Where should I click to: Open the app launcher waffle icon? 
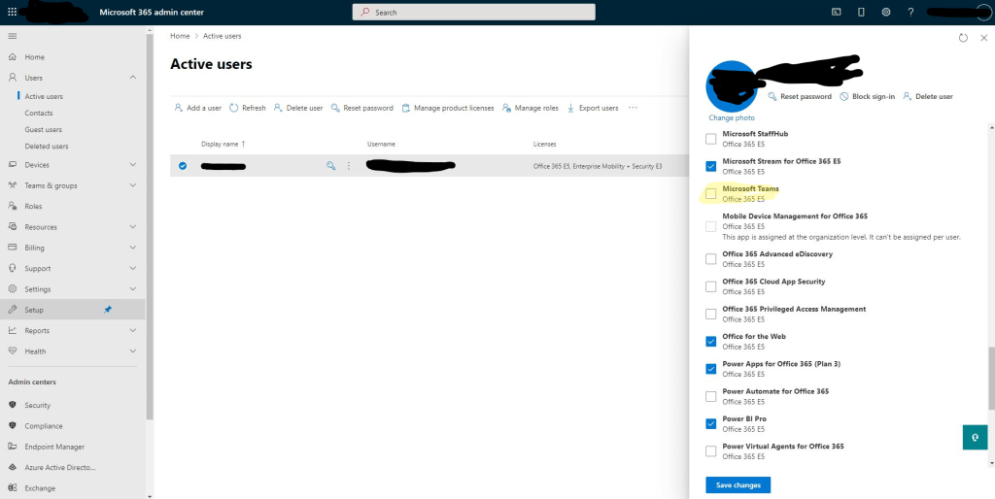13,13
